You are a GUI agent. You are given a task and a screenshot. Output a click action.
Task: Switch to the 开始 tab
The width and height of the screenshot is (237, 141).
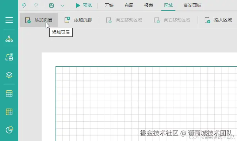[109, 5]
